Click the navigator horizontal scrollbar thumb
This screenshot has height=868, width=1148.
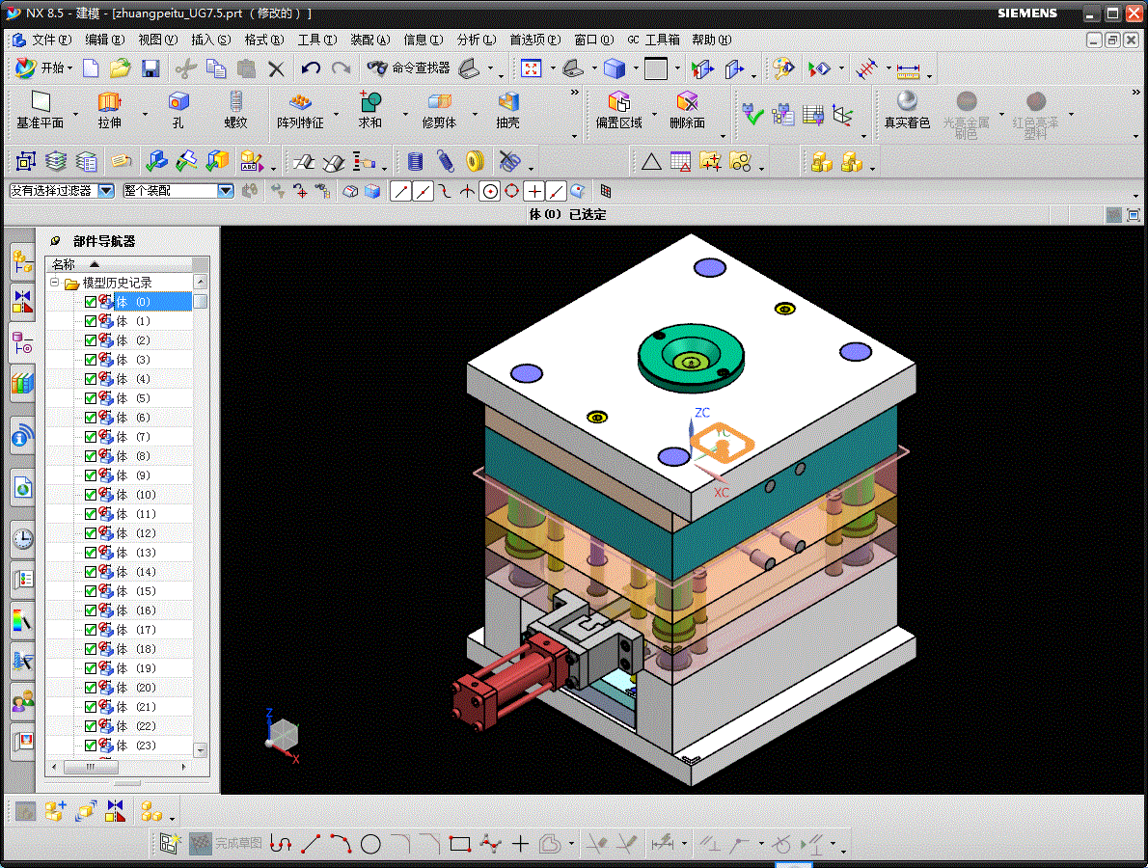[x=90, y=767]
